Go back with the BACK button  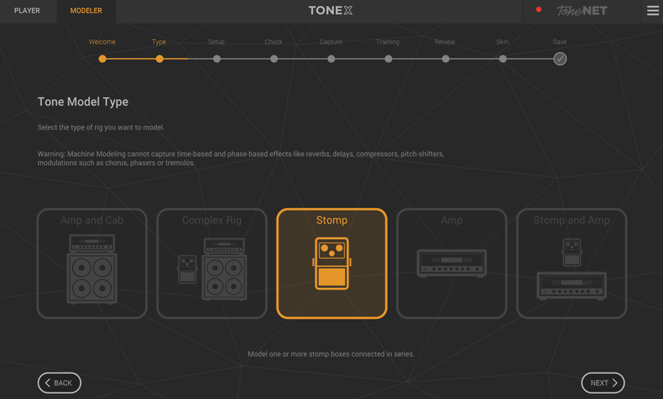59,383
